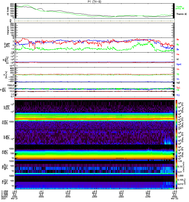The width and height of the screenshot is (189, 202).
Task: Click the green "By" legend label
Action: 178,45
